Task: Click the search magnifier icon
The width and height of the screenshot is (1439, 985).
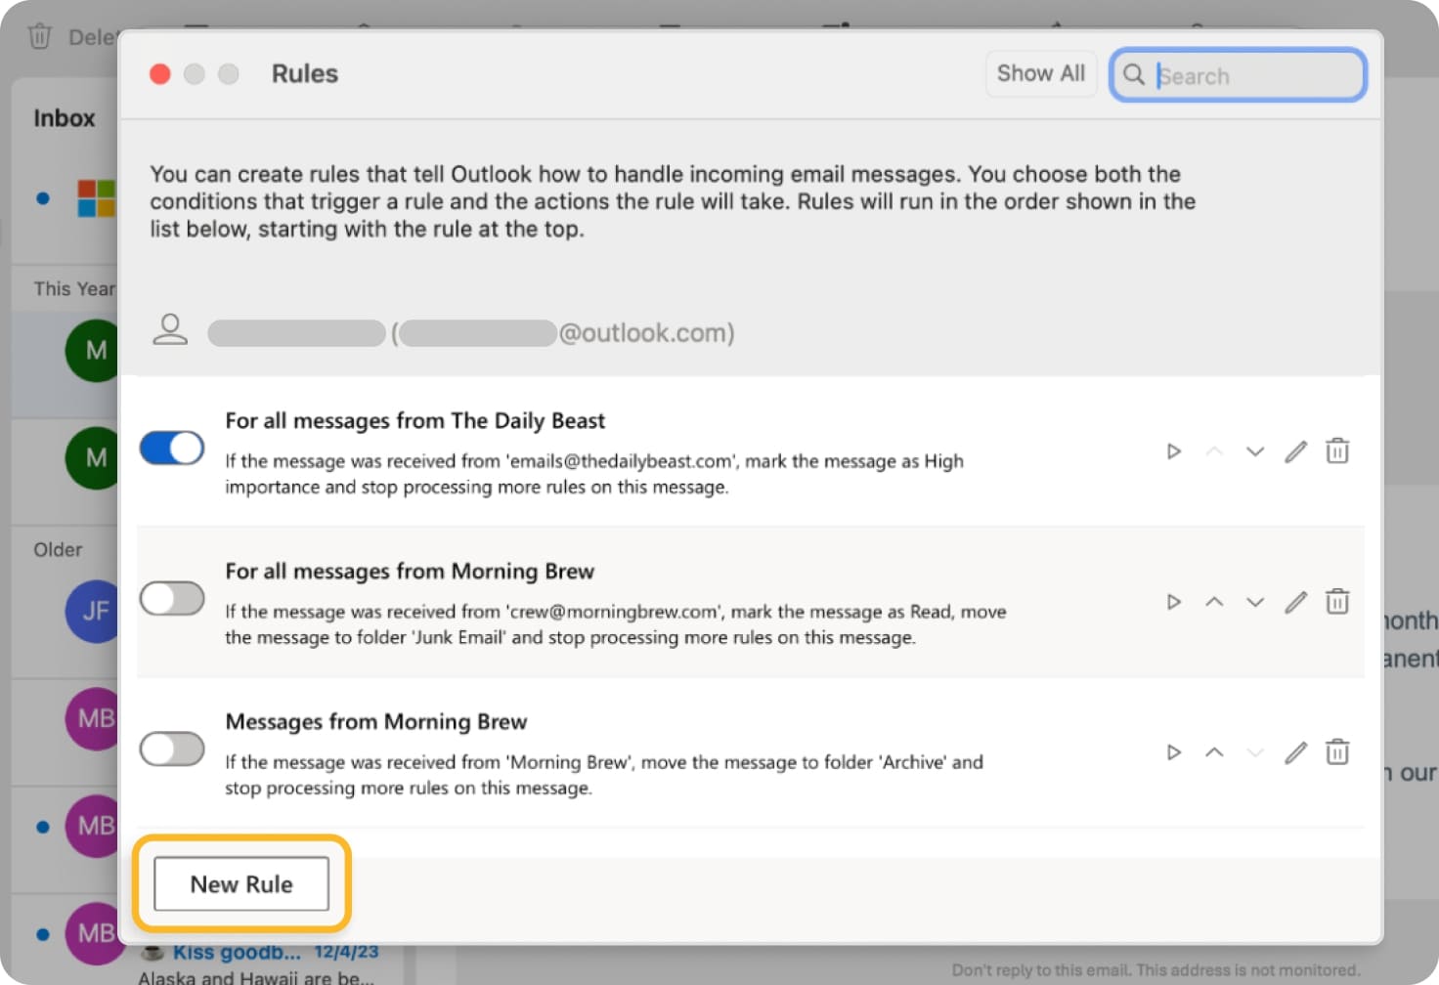Action: tap(1134, 75)
